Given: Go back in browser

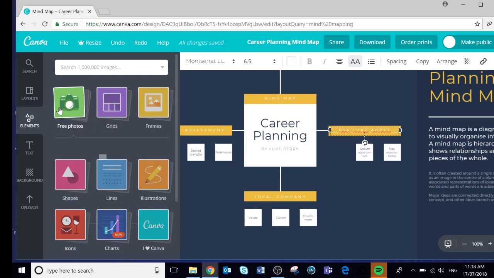Looking at the screenshot, I should pyautogui.click(x=23, y=24).
